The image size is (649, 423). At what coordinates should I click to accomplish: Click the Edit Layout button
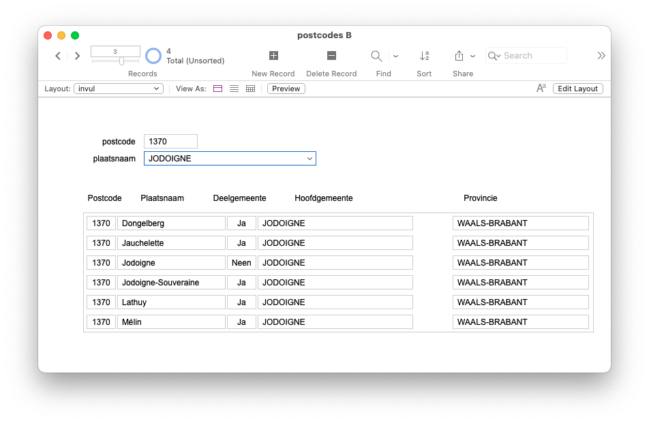(577, 89)
